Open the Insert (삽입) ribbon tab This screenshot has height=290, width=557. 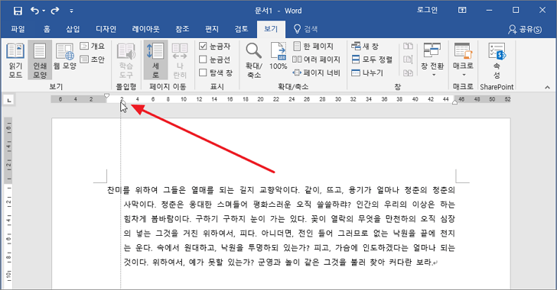tap(73, 29)
